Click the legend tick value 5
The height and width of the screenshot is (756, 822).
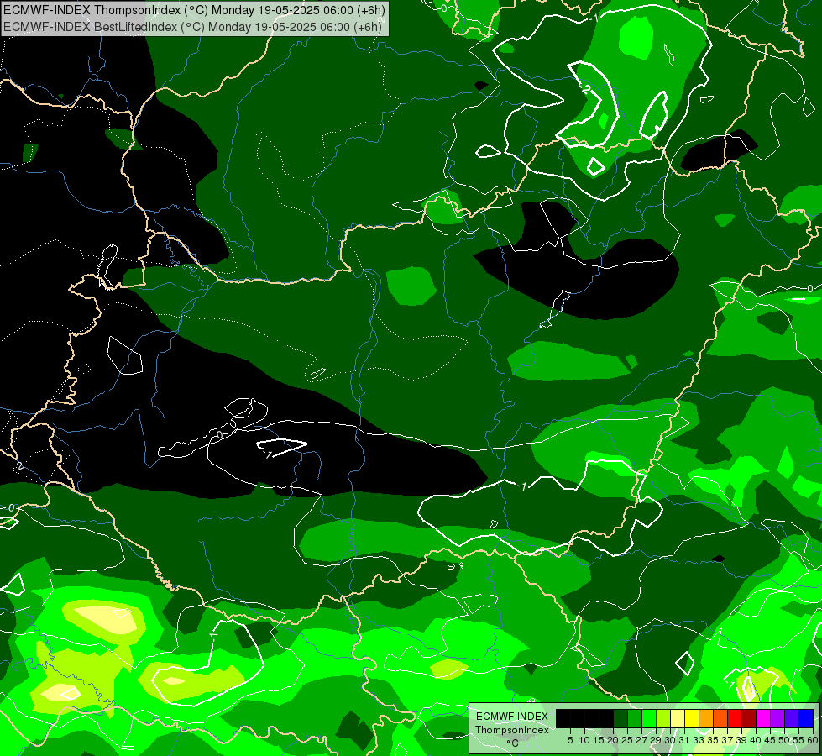(570, 740)
